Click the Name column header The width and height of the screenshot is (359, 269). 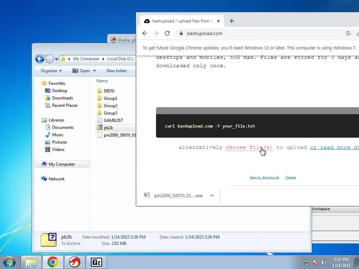(x=102, y=81)
